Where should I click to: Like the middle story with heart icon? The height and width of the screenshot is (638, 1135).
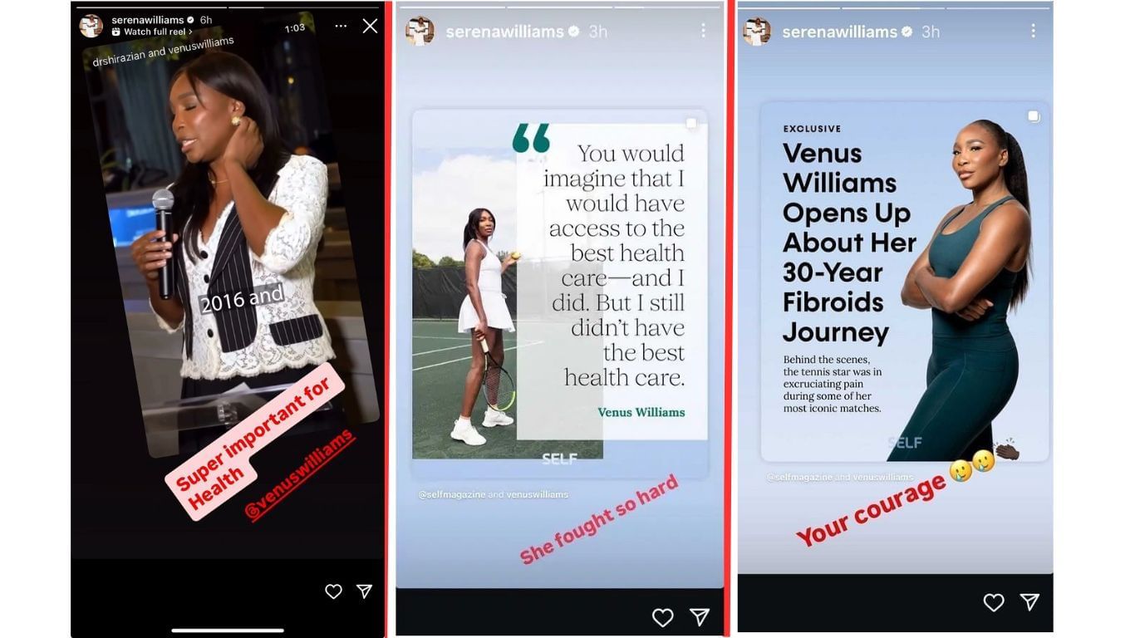(x=662, y=617)
